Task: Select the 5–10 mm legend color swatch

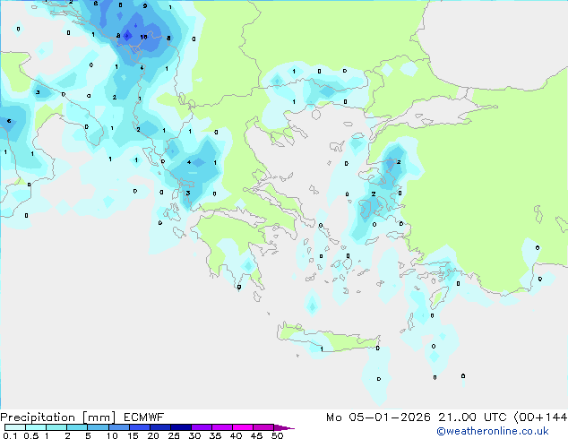Action: click(98, 427)
